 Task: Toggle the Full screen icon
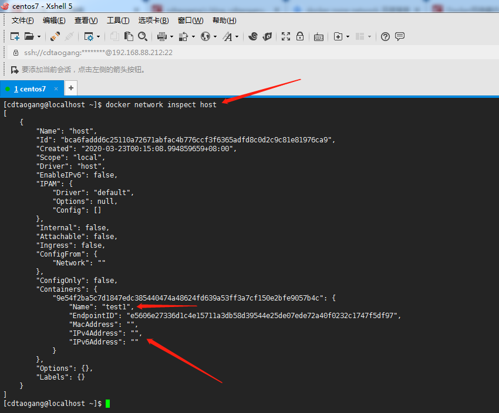pyautogui.click(x=286, y=36)
